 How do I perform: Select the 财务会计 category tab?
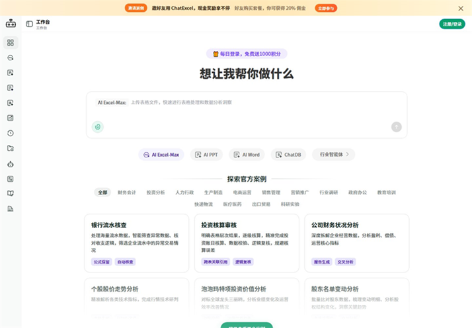pos(127,192)
